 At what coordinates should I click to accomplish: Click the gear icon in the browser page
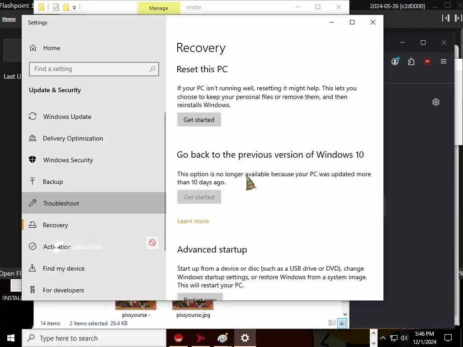(x=436, y=102)
